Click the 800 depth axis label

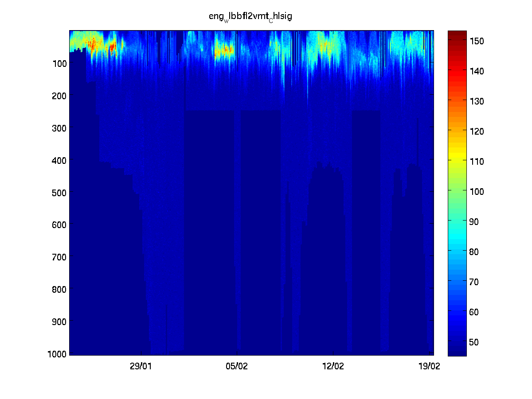(60, 289)
